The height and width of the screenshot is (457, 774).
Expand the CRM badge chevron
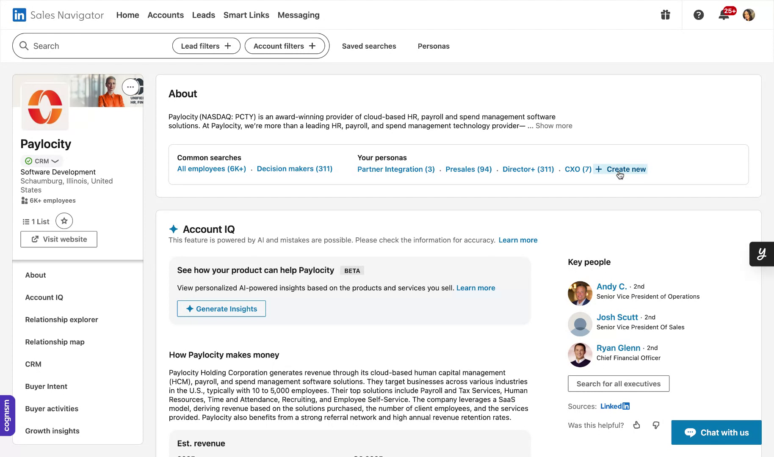(55, 161)
